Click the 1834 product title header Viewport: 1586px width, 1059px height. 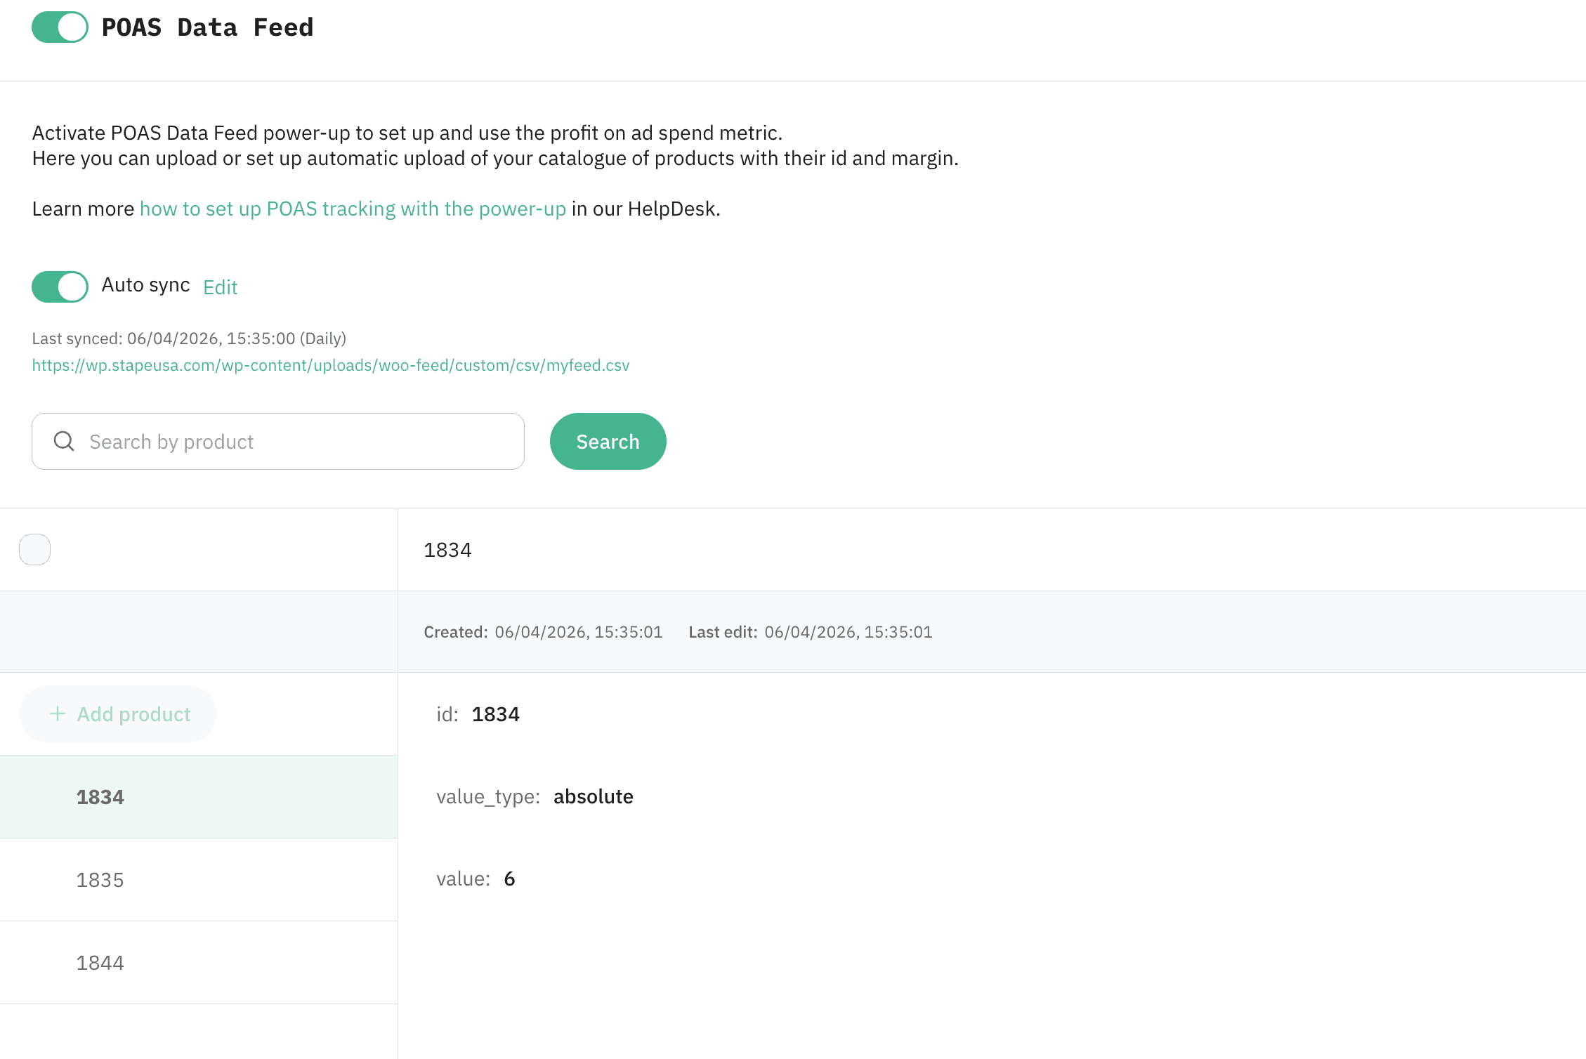point(447,550)
